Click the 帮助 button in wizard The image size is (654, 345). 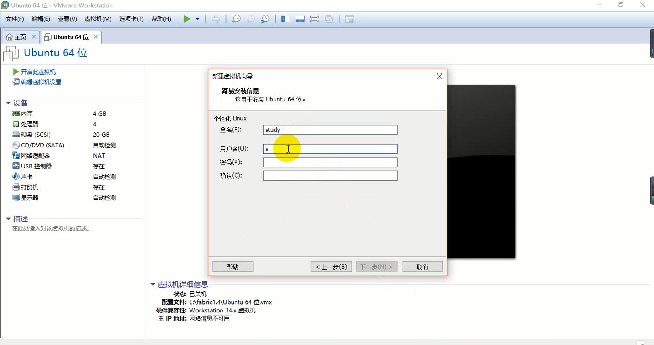click(x=233, y=267)
